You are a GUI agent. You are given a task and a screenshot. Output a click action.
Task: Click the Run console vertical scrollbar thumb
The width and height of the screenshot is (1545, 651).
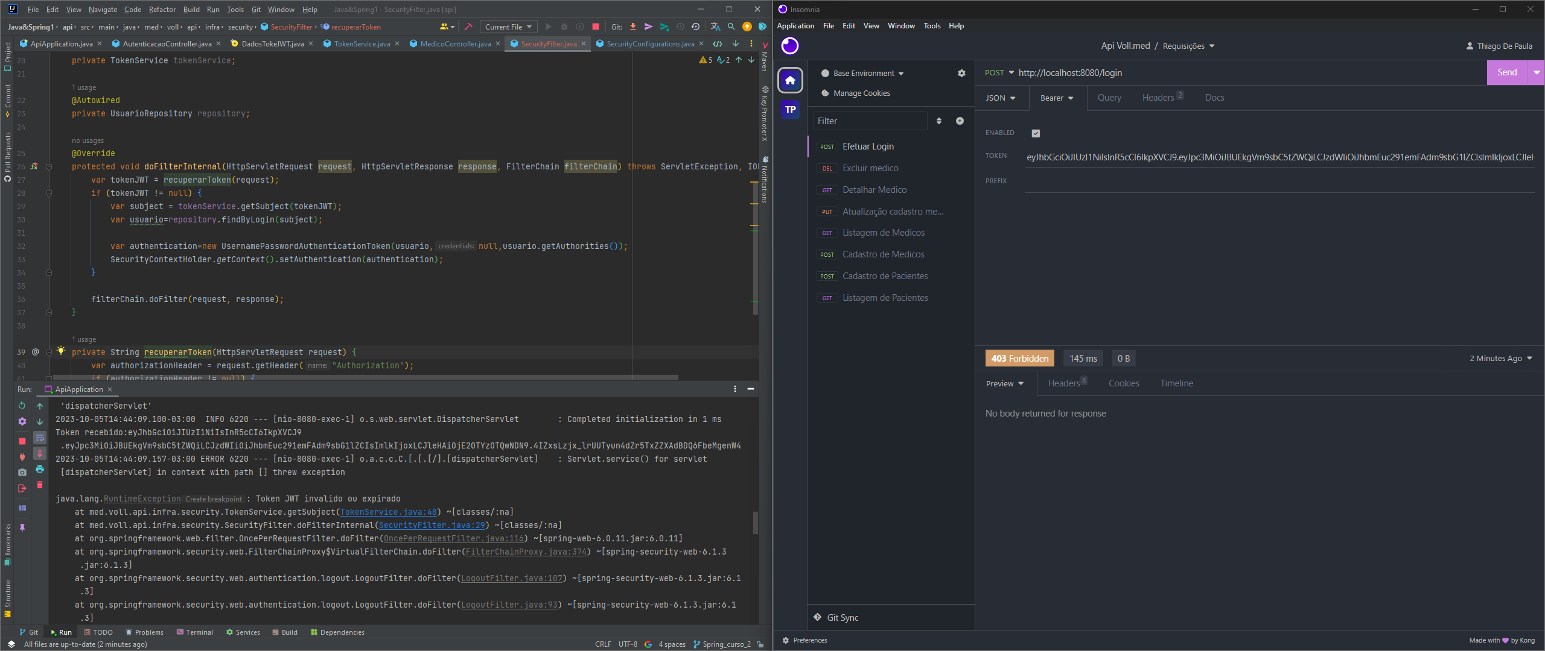(755, 522)
